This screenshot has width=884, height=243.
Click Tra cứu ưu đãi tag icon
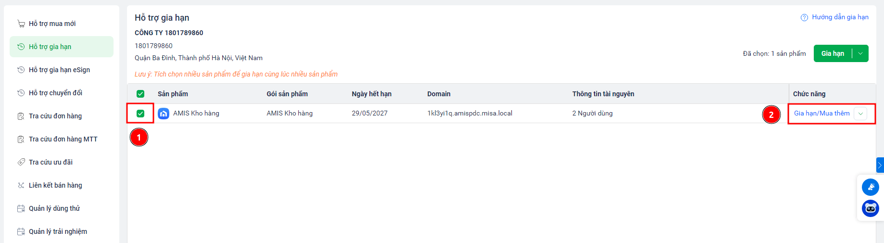(21, 162)
